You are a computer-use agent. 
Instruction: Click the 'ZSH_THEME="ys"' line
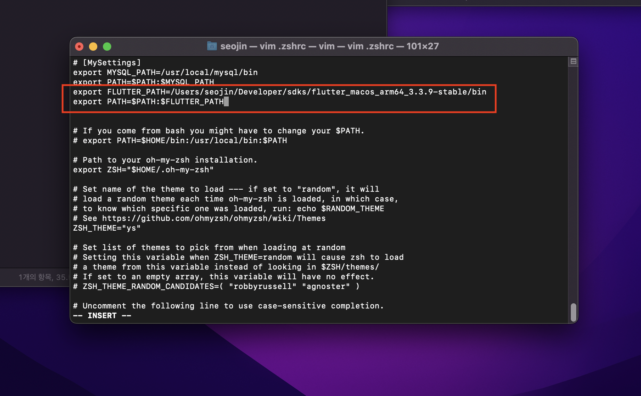(107, 228)
